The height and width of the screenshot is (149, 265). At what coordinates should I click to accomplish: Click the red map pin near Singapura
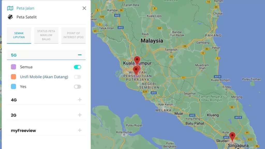coord(232,137)
